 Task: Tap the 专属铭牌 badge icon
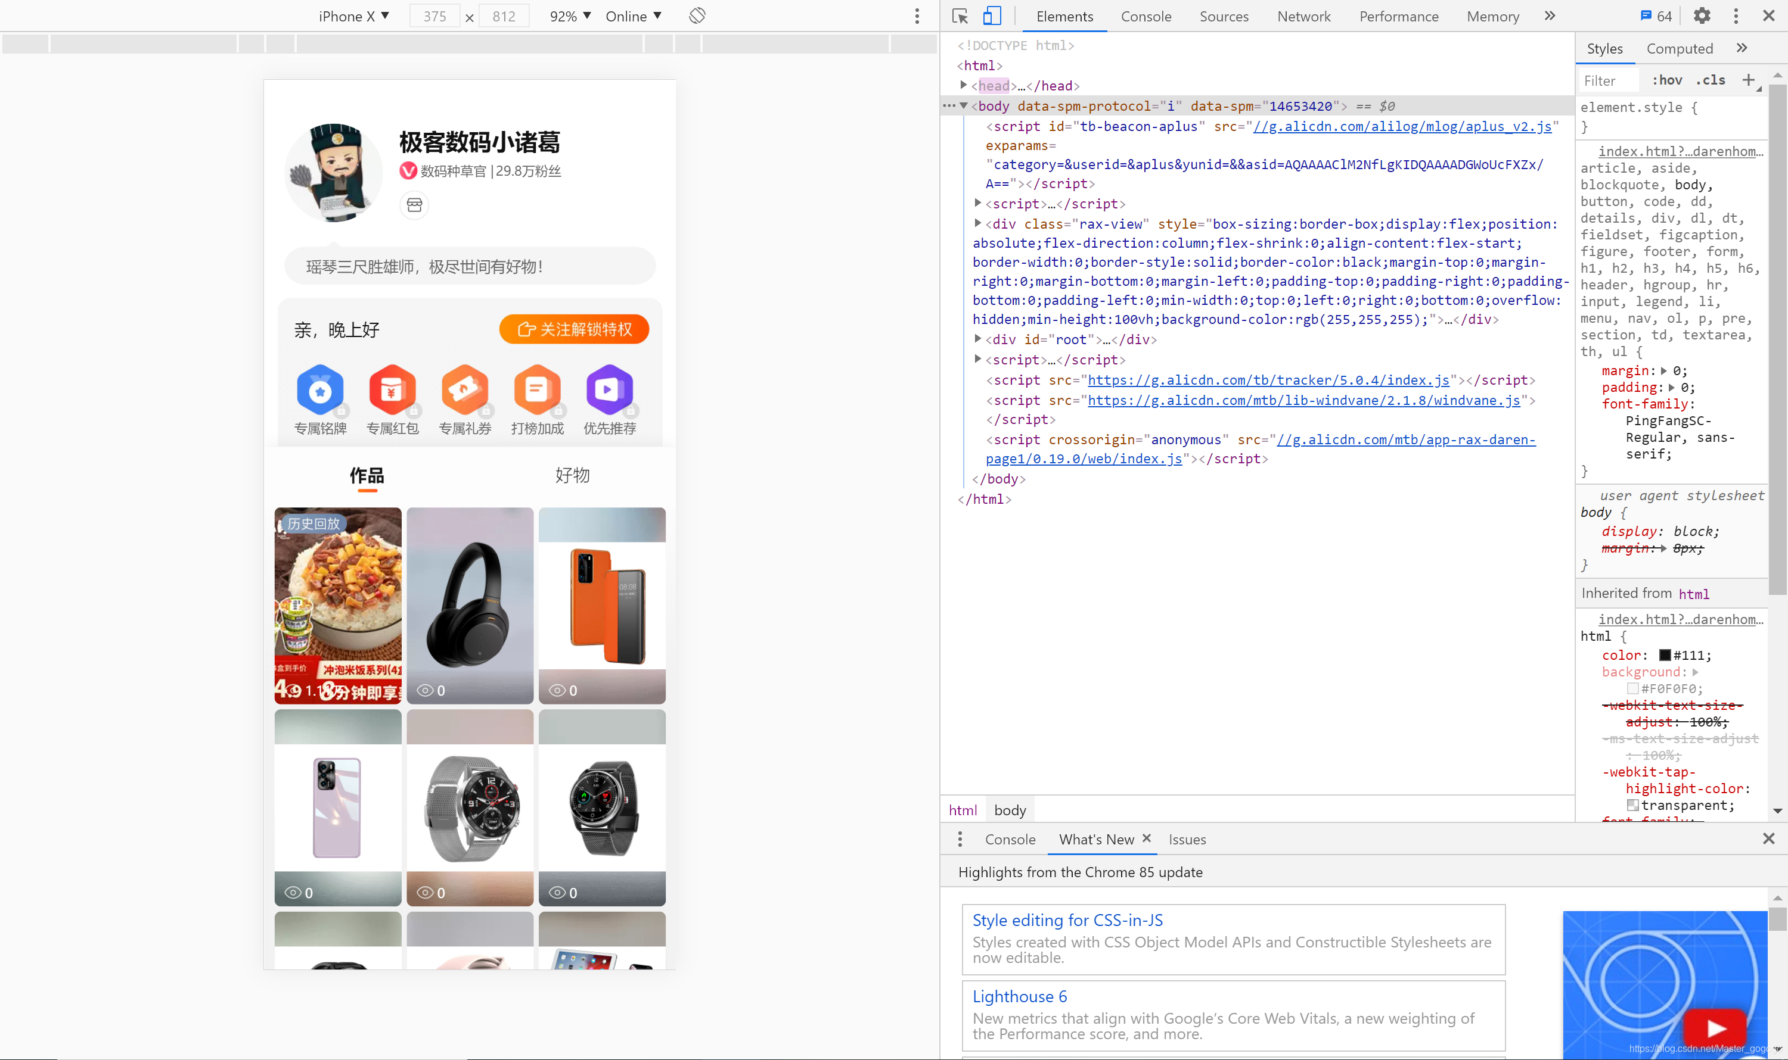click(x=320, y=390)
